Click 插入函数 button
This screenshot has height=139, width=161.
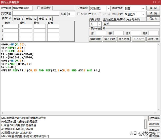[x=109, y=39]
